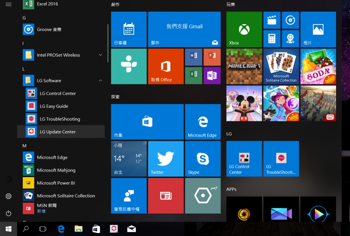Open Task View on the taskbar
The height and width of the screenshot is (236, 350).
(43, 229)
